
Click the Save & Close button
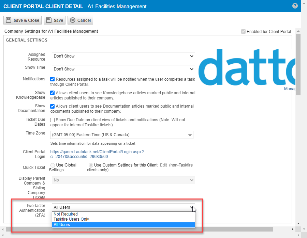(x=23, y=20)
